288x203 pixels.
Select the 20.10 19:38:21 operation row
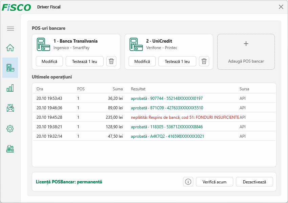pyautogui.click(x=154, y=127)
